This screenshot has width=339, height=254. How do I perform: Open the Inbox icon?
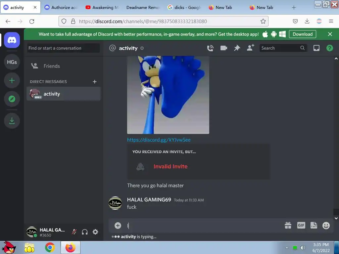[316, 48]
